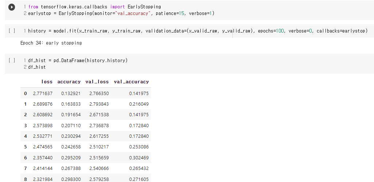Click row index 8 in the table

coord(26,179)
